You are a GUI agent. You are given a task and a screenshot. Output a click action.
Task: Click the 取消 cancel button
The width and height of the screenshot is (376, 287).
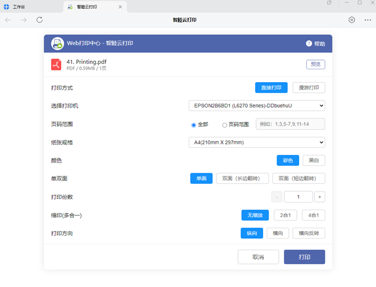[x=258, y=257]
